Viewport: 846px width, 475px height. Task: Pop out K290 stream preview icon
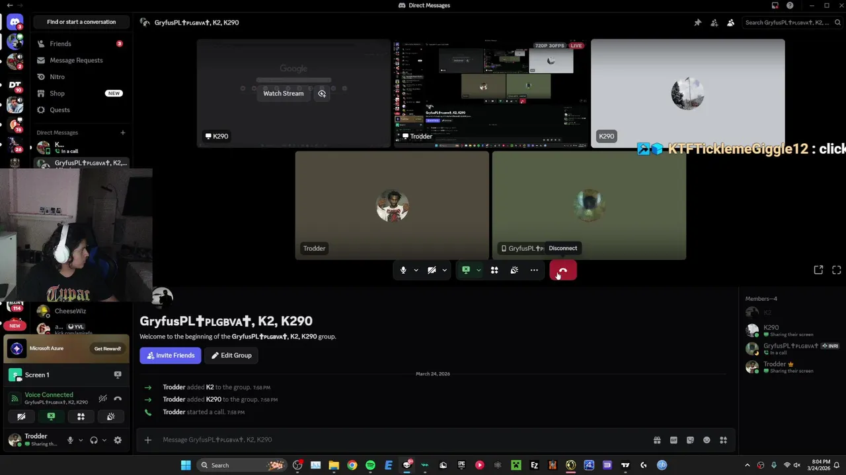(322, 94)
